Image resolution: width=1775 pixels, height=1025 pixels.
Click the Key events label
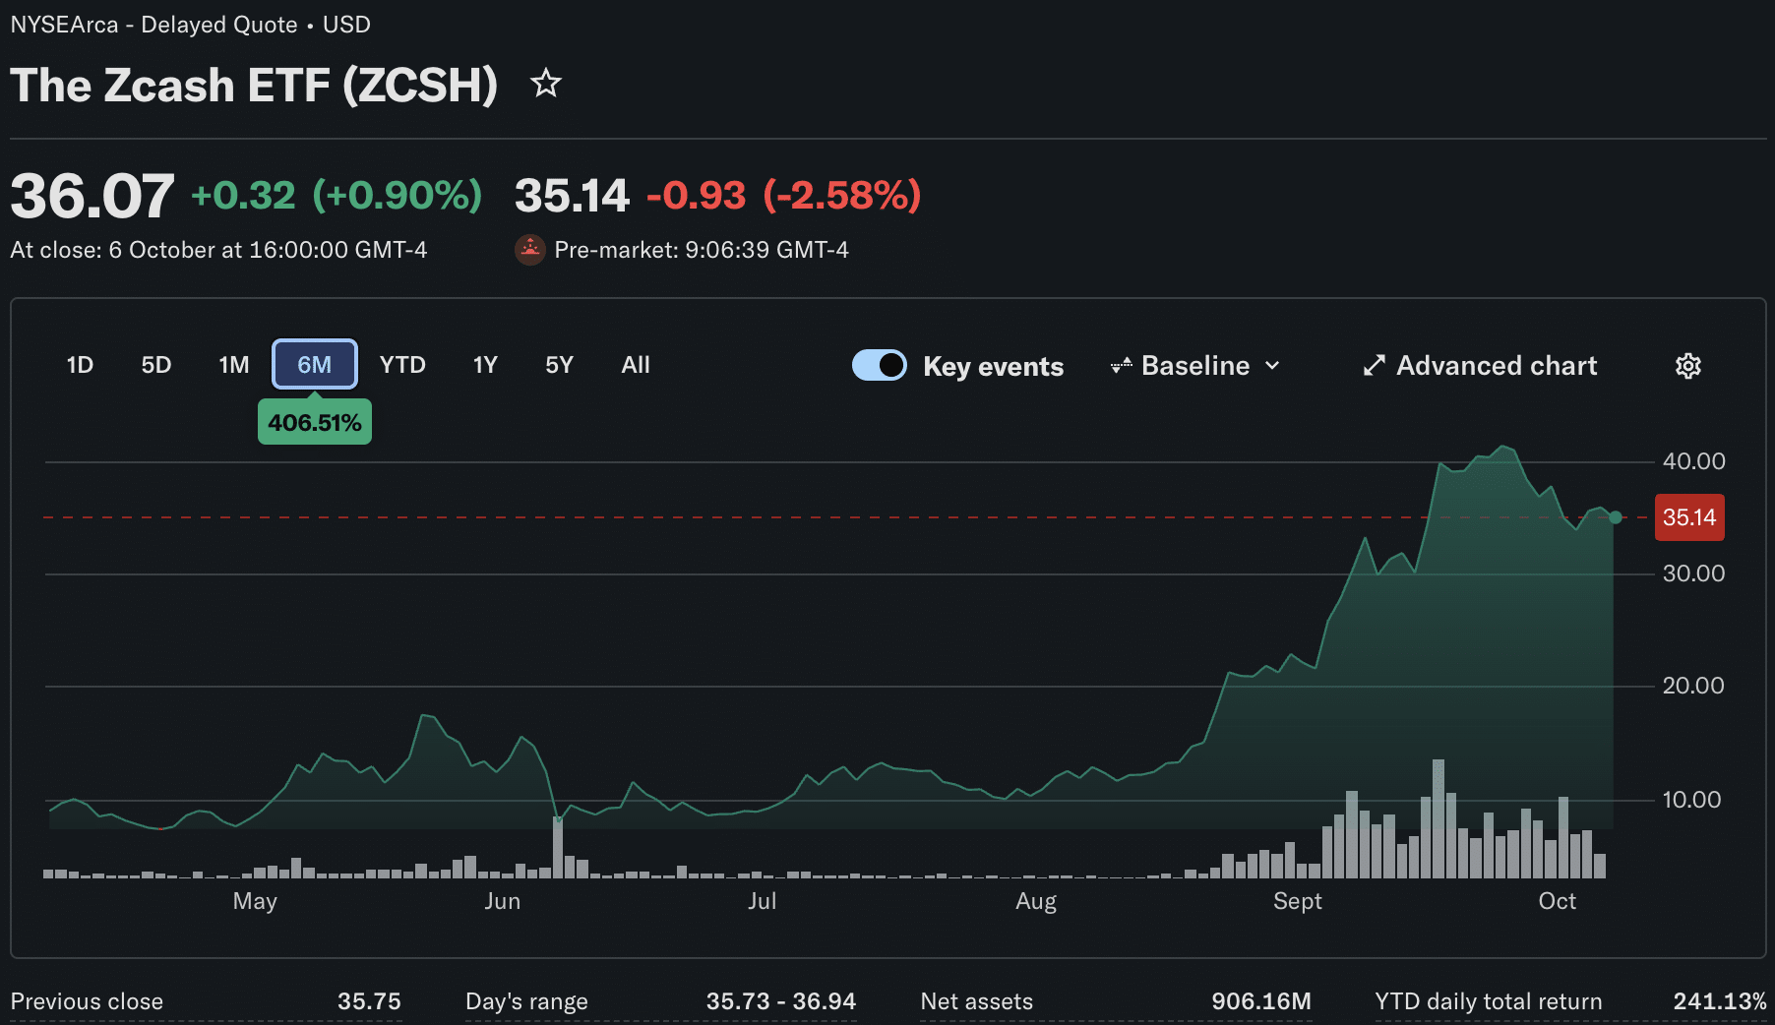(994, 366)
